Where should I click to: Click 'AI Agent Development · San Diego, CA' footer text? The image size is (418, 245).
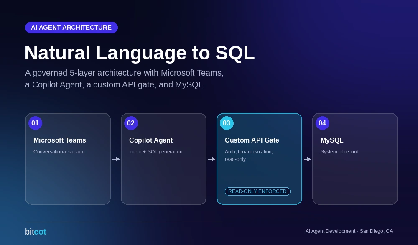[x=349, y=231]
